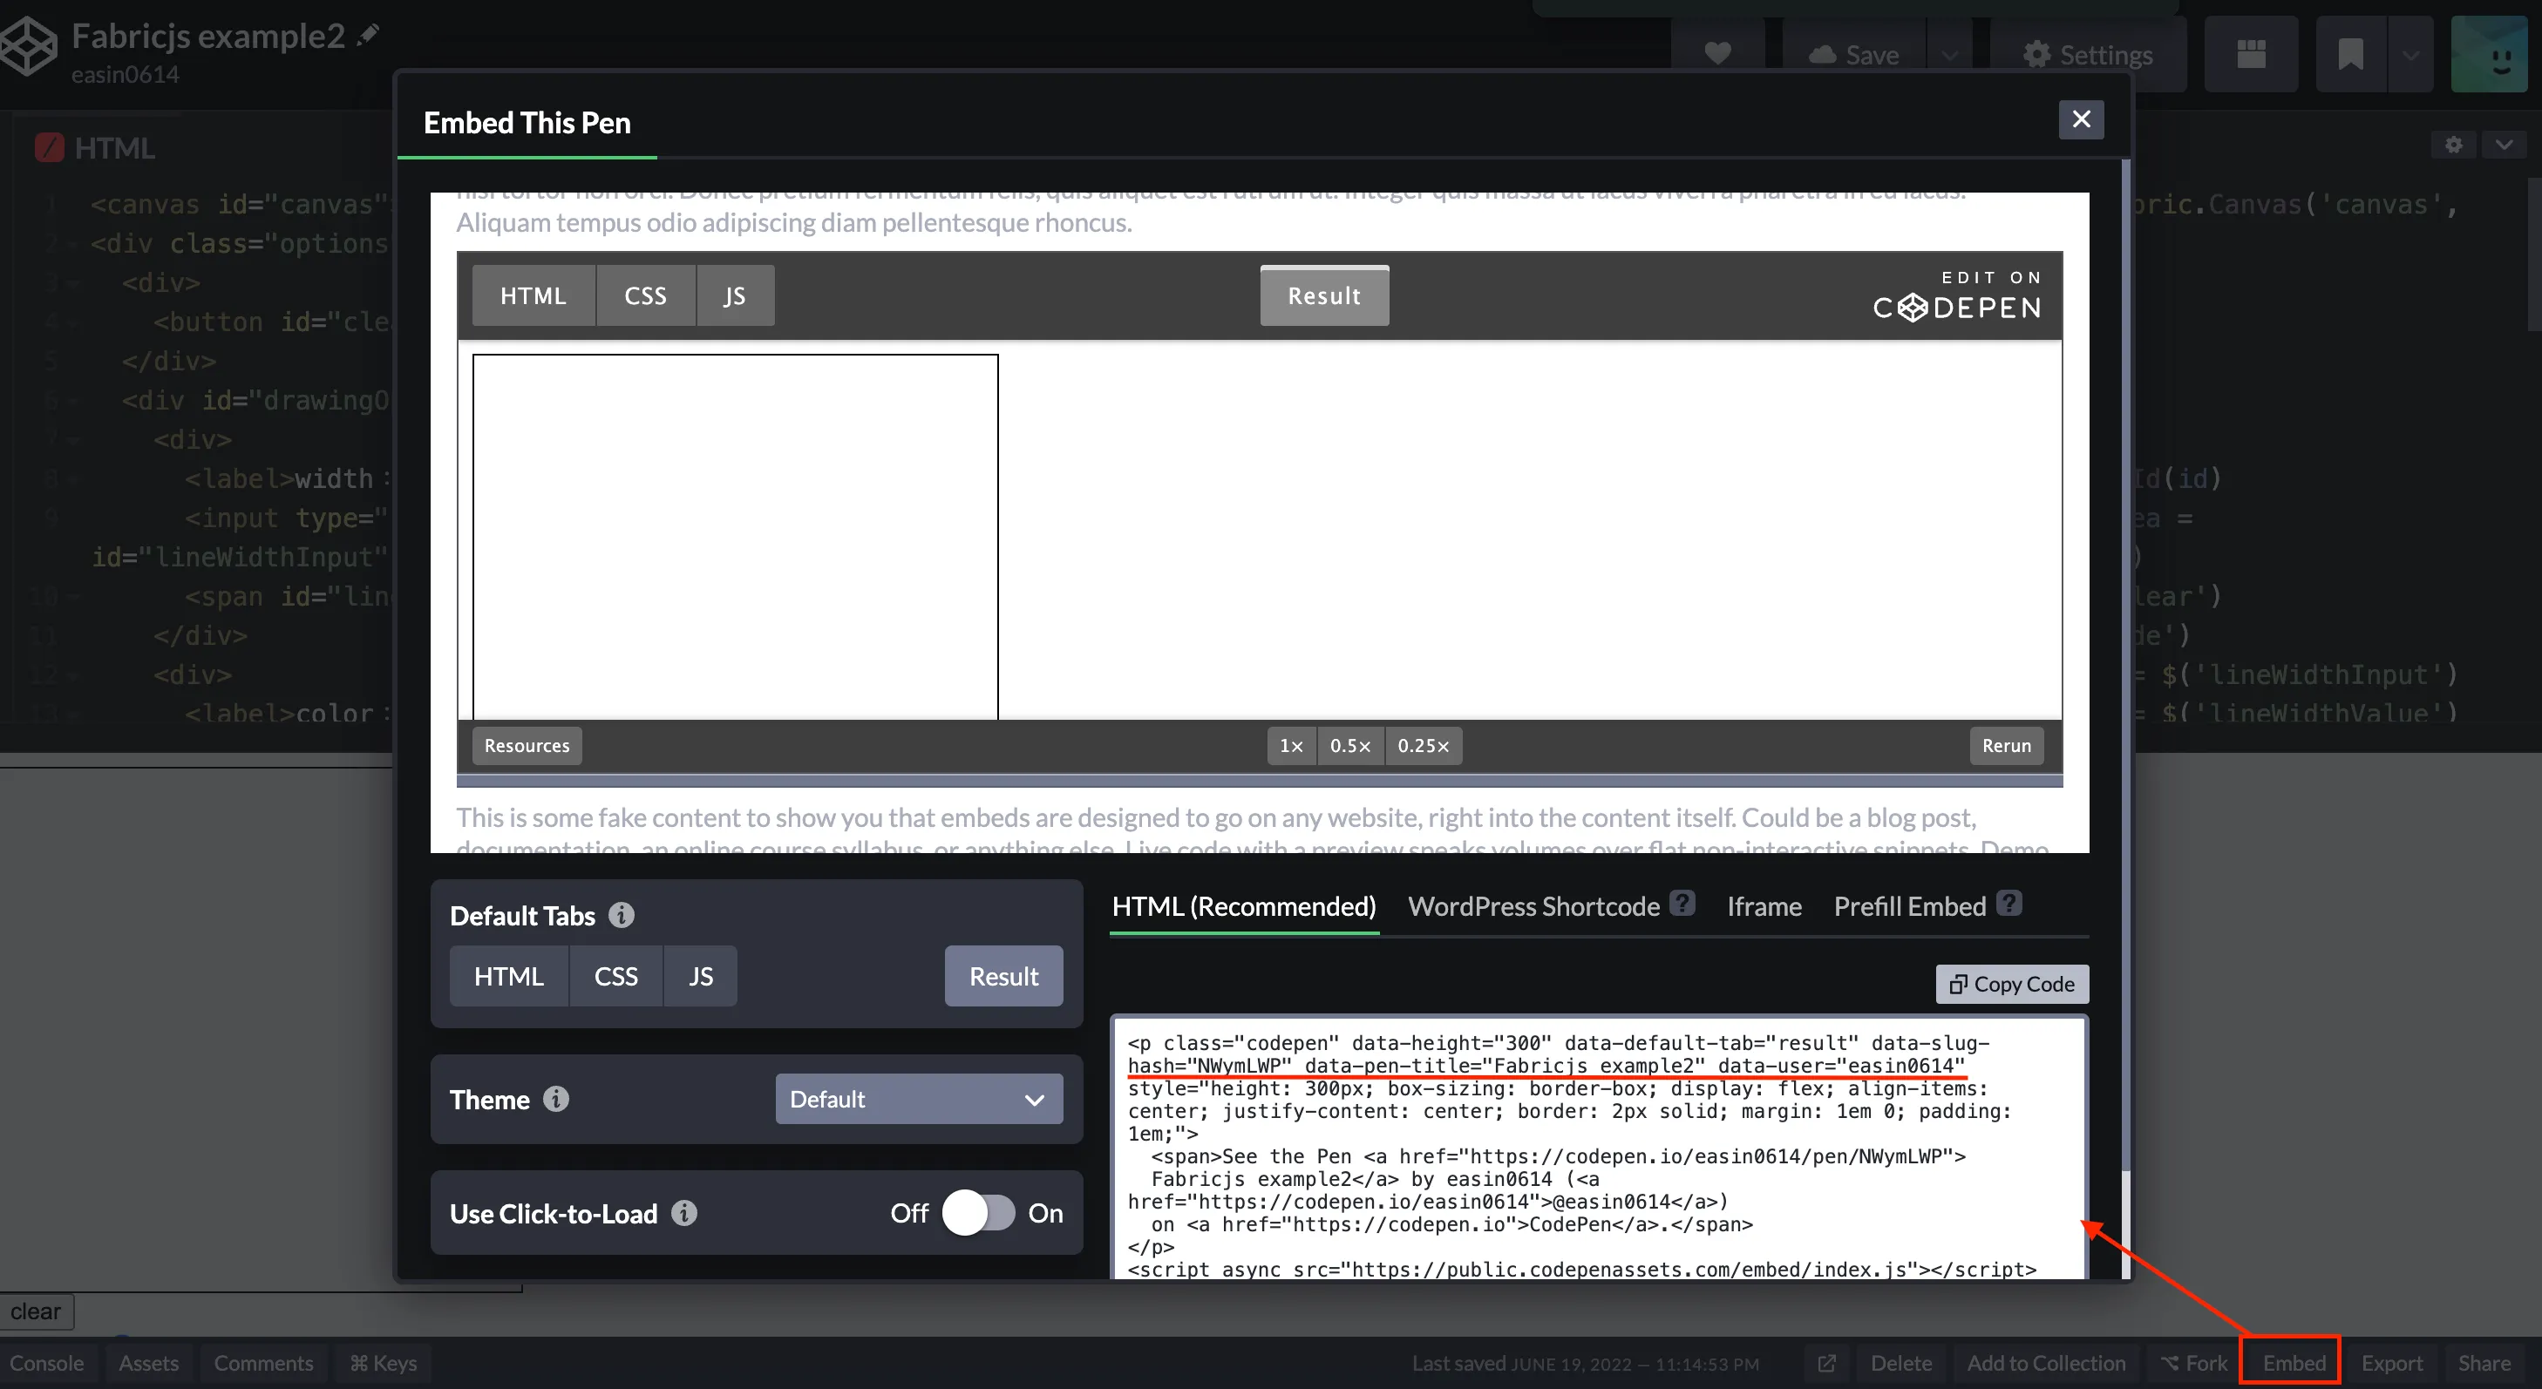The image size is (2542, 1389).
Task: Switch to the WordPress Shortcode tab
Action: (x=1534, y=906)
